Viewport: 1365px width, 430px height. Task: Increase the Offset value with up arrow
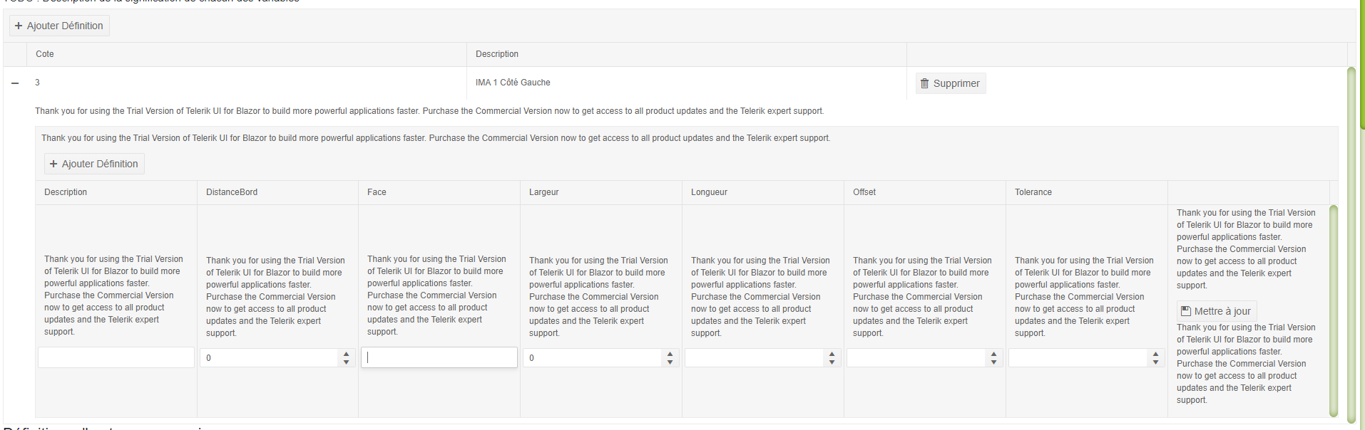click(994, 354)
